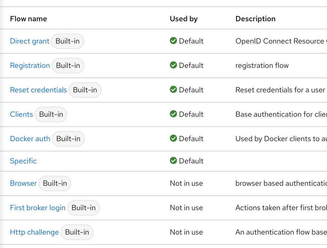This screenshot has width=327, height=248.
Task: Click the green checkmark icon beside Specific
Action: pos(173,161)
